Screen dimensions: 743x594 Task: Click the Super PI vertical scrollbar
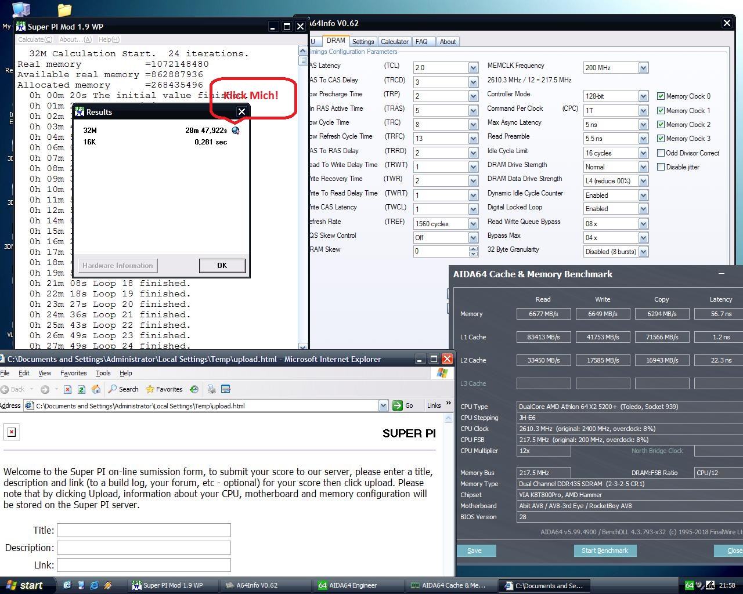coord(302,200)
